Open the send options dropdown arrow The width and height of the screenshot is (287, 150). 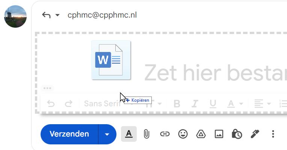pos(107,134)
